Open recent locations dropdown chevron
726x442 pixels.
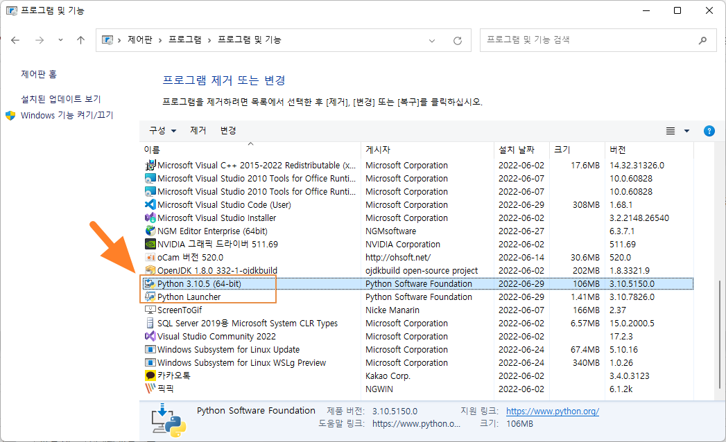coord(60,40)
